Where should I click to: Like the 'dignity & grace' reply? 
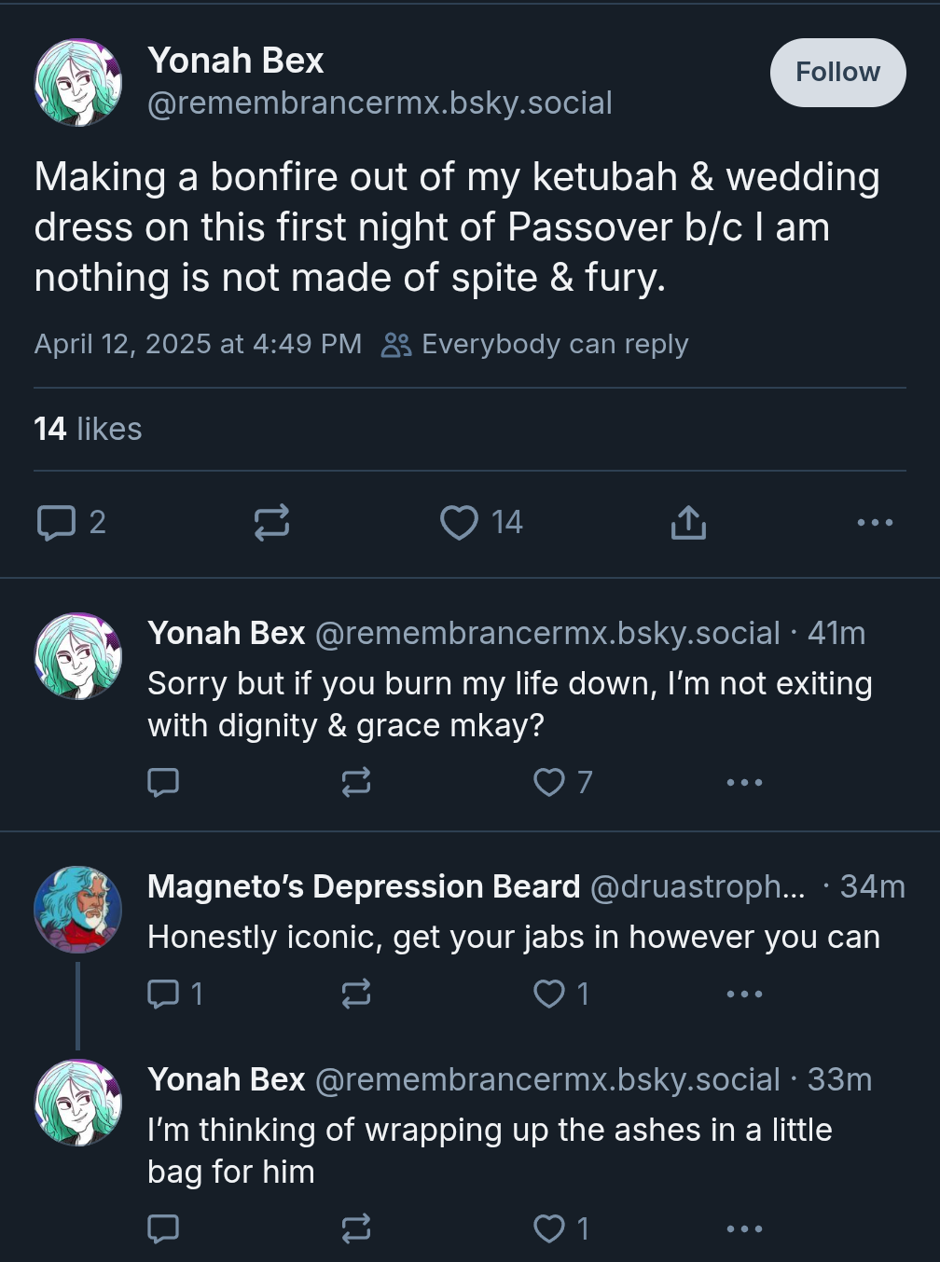pyautogui.click(x=562, y=782)
